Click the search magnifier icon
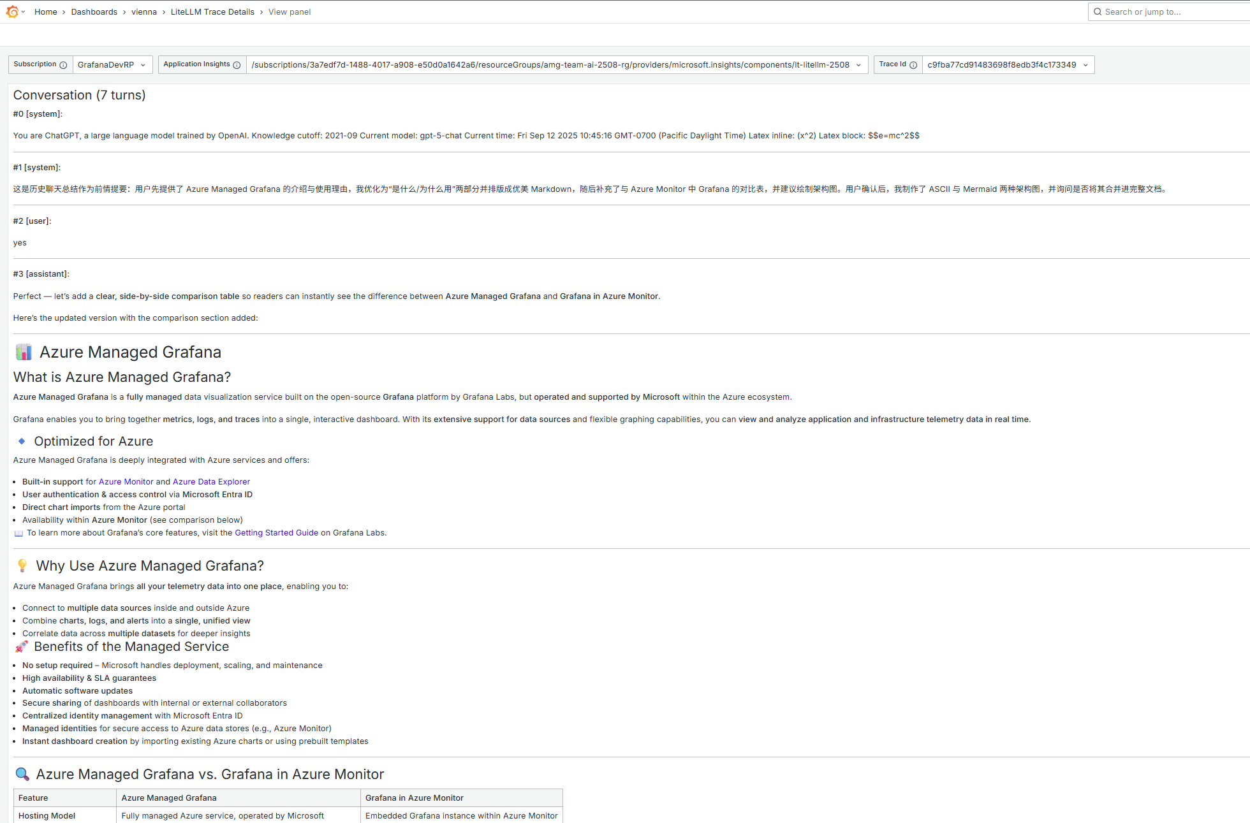The image size is (1250, 823). [x=1098, y=11]
